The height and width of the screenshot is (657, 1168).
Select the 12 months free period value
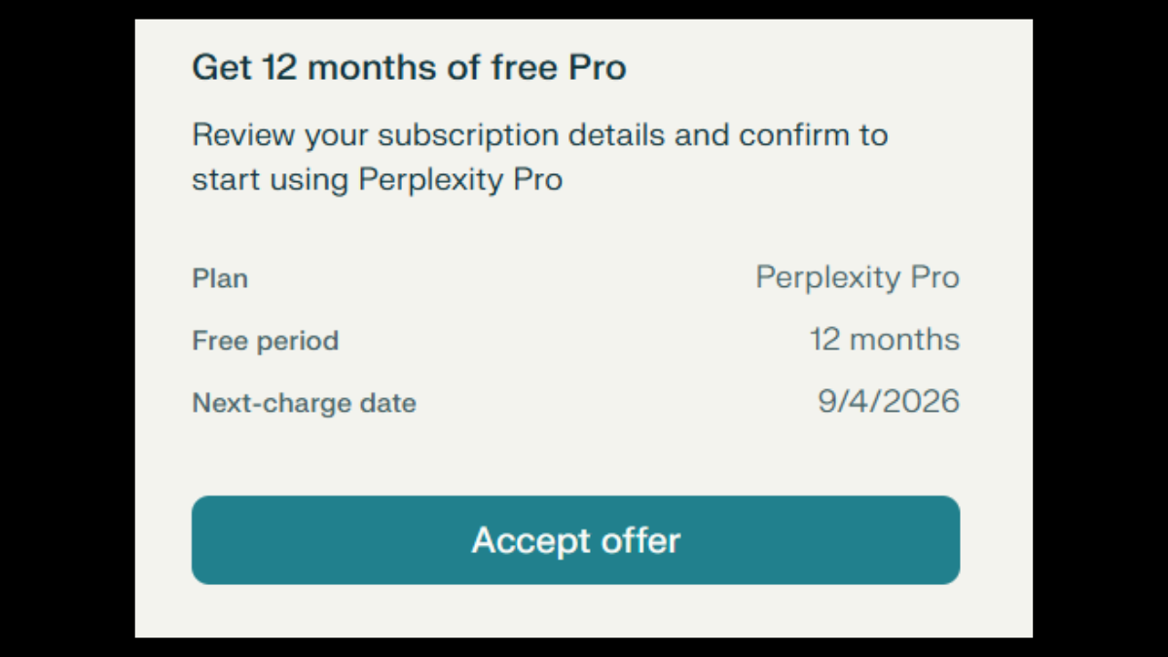pos(884,340)
